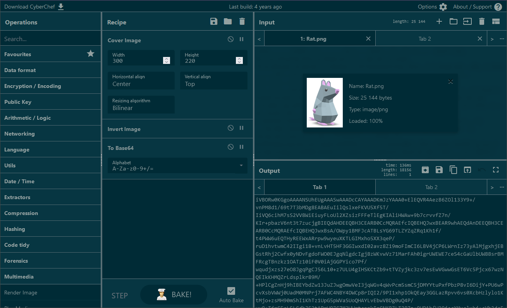Add a new input tab

pos(439,21)
